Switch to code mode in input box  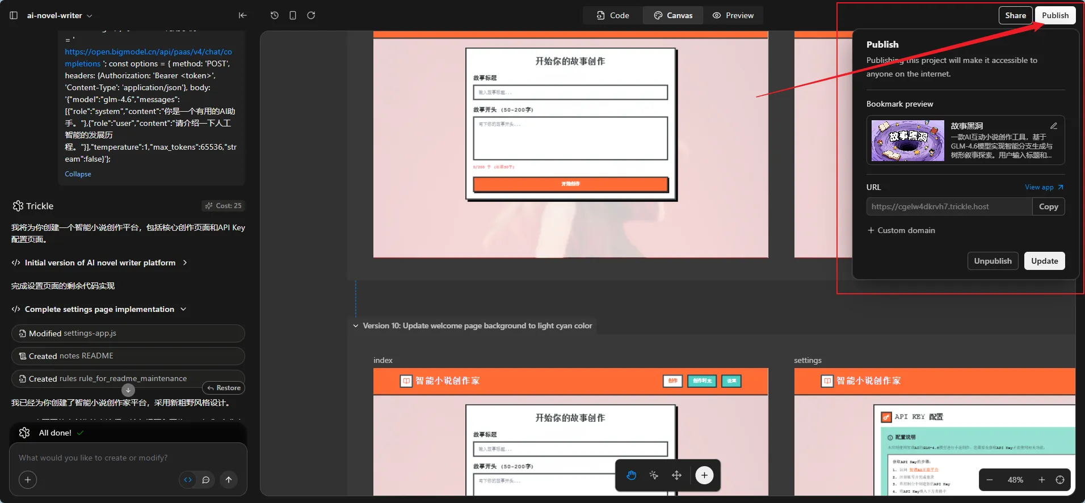[188, 480]
